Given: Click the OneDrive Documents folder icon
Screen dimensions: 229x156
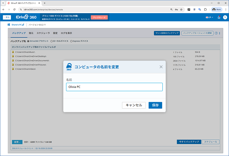Looking at the screenshot, I should click(x=13, y=60).
